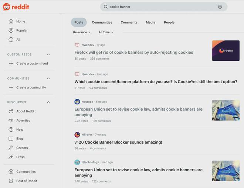This screenshot has width=244, height=188.
Task: Click plus icon beside Create a community
Action: pos(11,87)
